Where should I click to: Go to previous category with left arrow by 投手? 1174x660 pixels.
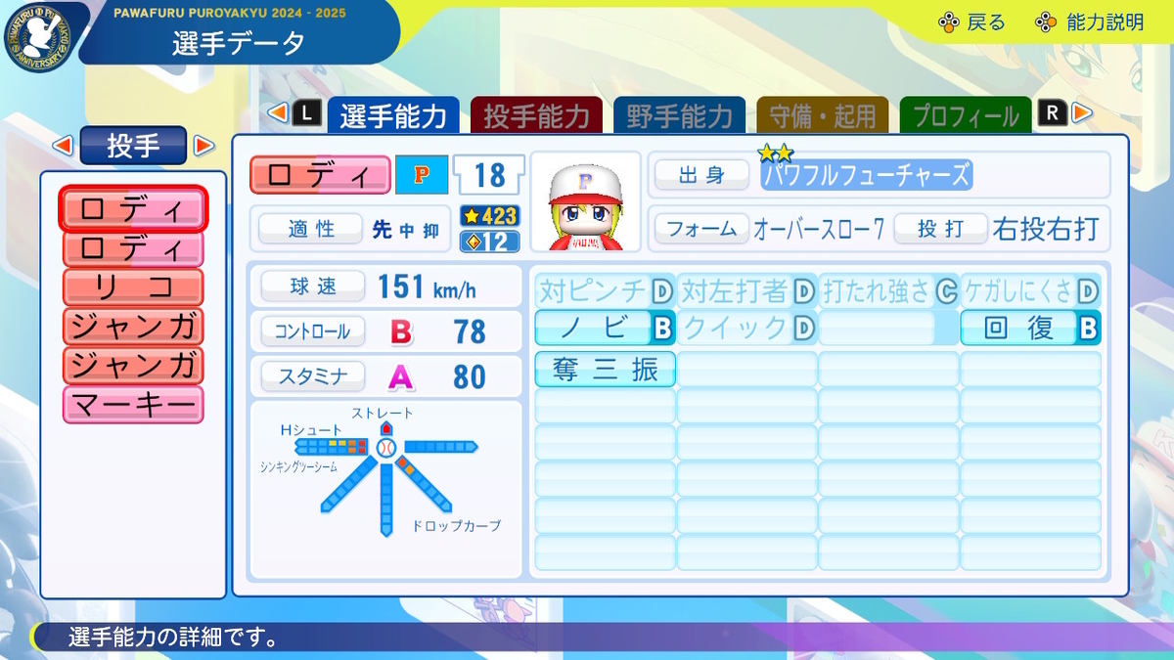[62, 146]
